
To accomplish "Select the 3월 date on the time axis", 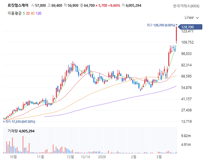I will coord(159,156).
